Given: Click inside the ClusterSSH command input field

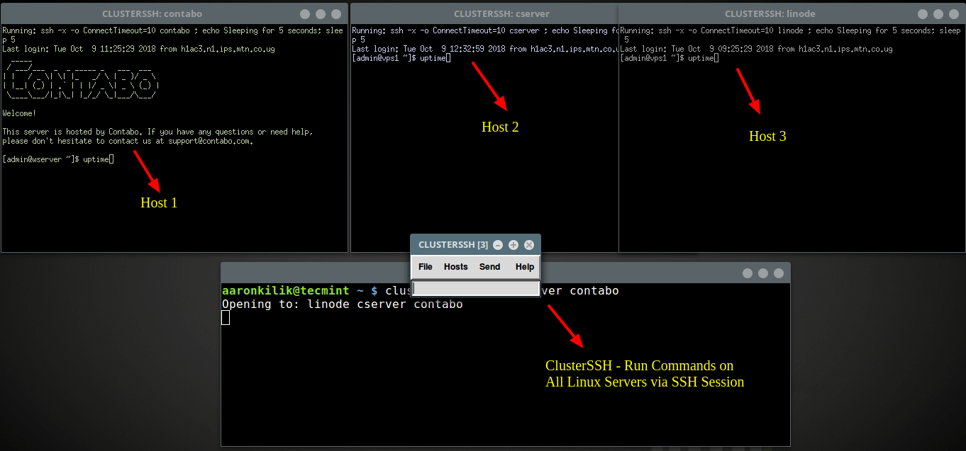Looking at the screenshot, I should [475, 290].
